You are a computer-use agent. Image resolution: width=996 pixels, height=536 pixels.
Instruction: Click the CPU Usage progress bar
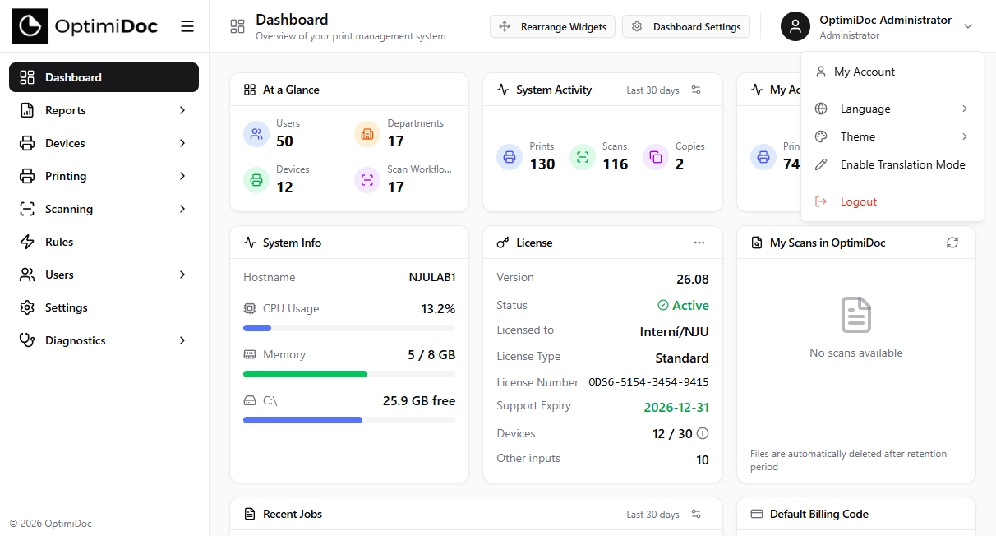(x=349, y=328)
